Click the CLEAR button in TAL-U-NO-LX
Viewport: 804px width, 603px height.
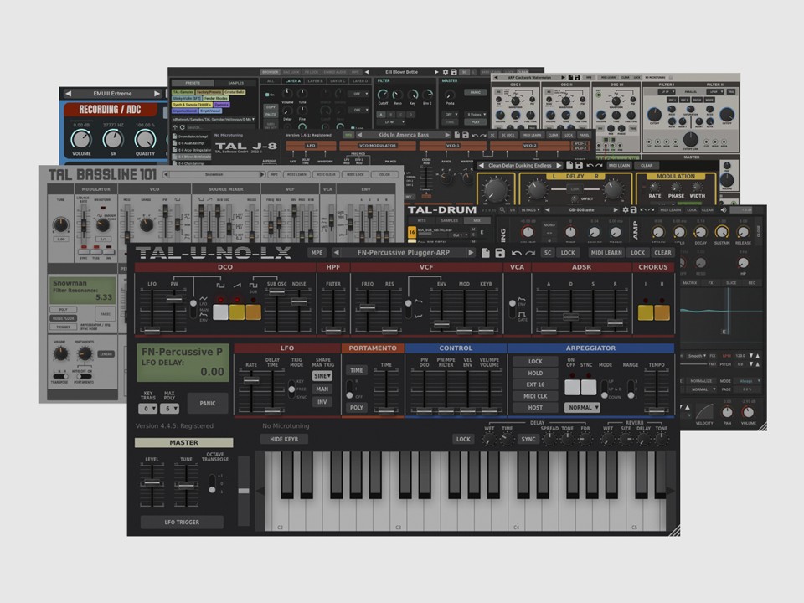tap(662, 253)
